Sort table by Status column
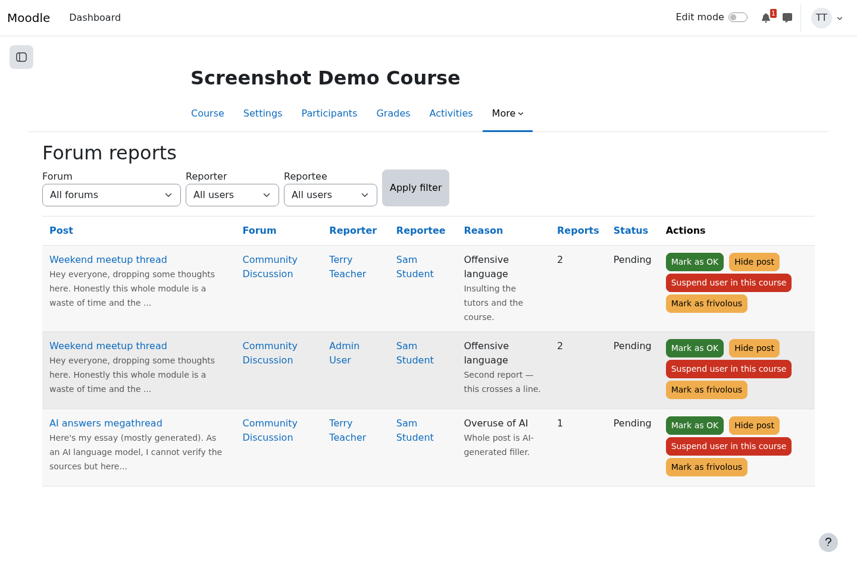The image size is (857, 571). 631,231
